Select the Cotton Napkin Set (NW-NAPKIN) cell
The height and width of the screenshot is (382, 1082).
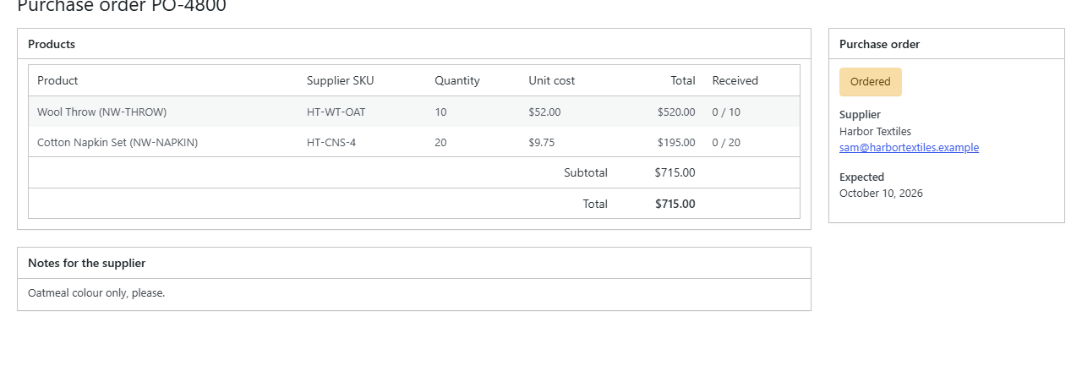pyautogui.click(x=117, y=142)
